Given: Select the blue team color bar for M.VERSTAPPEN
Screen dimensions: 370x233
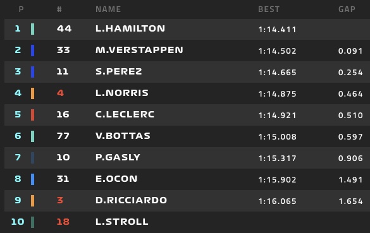Looking at the screenshot, I should coord(32,51).
